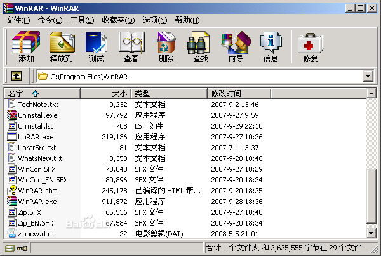Open the 选项(N) menu
The width and height of the screenshot is (381, 256).
pyautogui.click(x=155, y=20)
